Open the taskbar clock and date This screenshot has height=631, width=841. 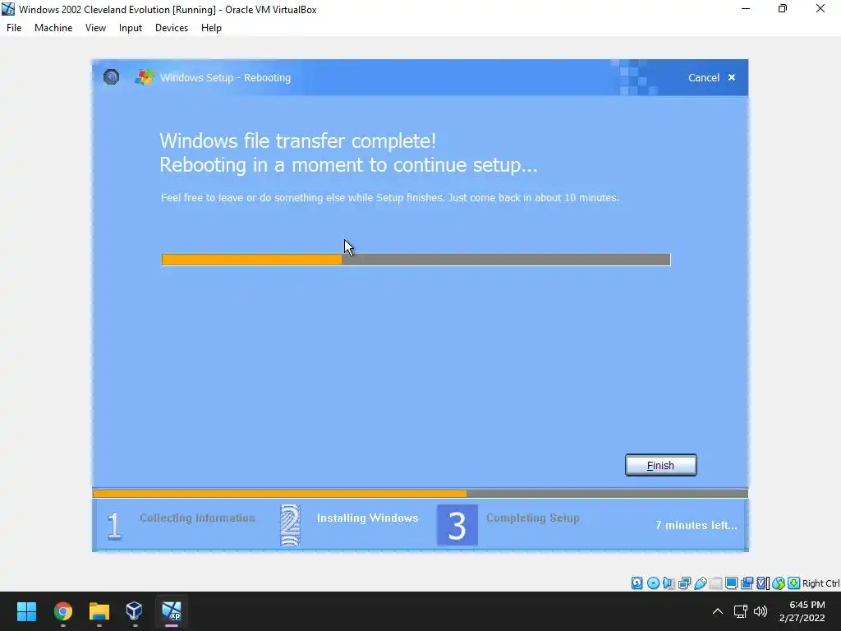tap(802, 611)
